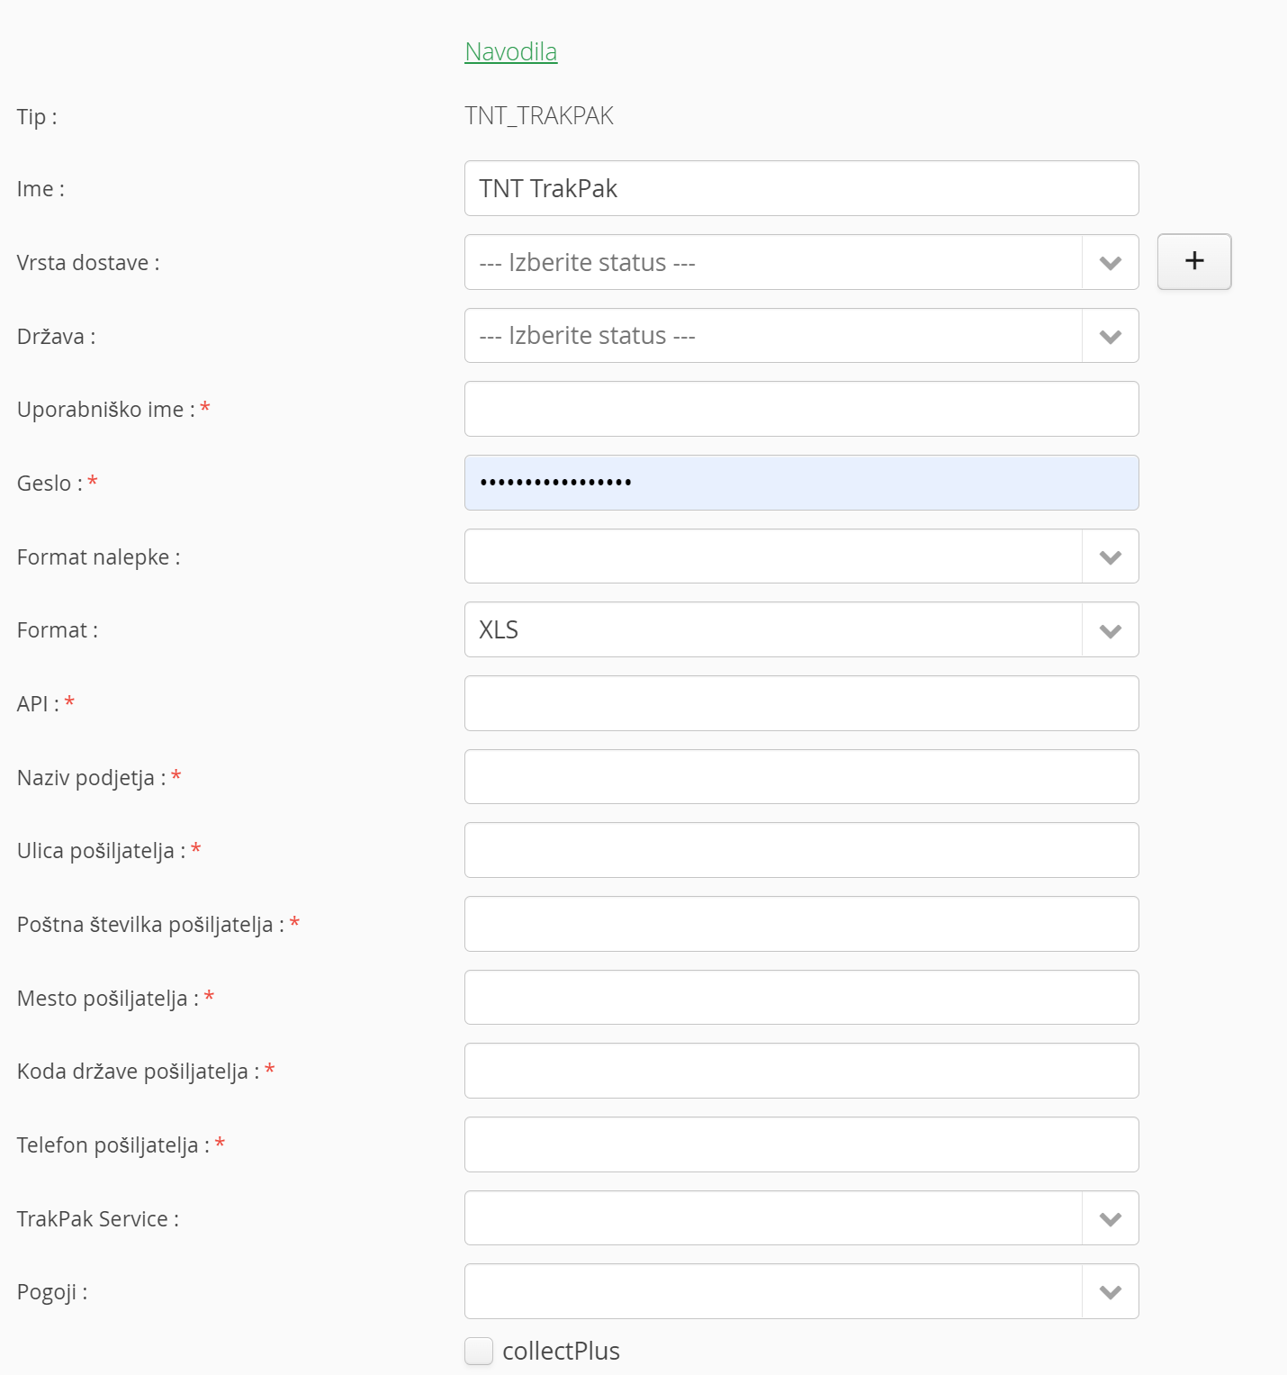Click the TNT_TRAKPAK type text
The width and height of the screenshot is (1287, 1375).
coord(539,115)
